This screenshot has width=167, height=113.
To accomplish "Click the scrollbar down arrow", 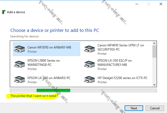I will pos(154,85).
